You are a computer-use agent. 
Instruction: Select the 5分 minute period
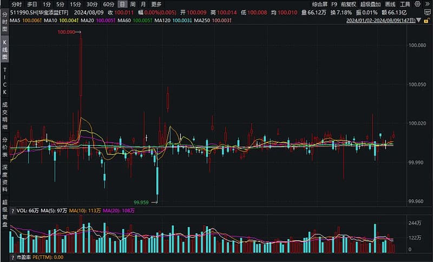tap(60, 4)
